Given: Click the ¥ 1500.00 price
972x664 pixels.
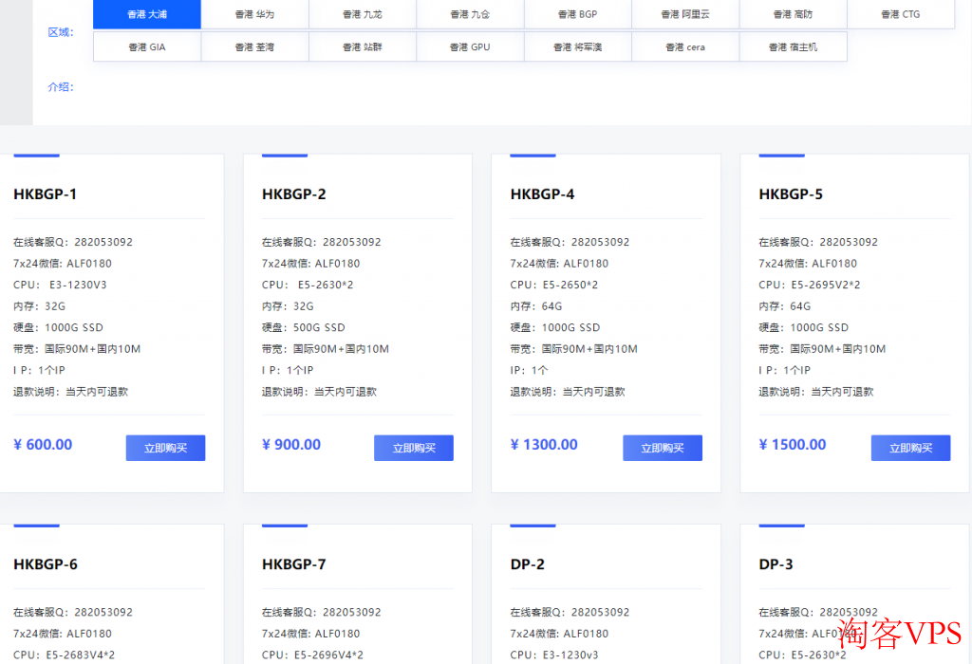Looking at the screenshot, I should 793,445.
